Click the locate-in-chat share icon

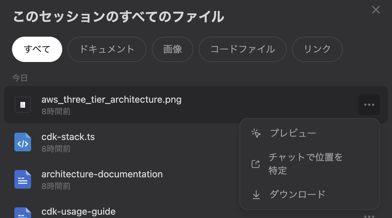click(x=256, y=164)
